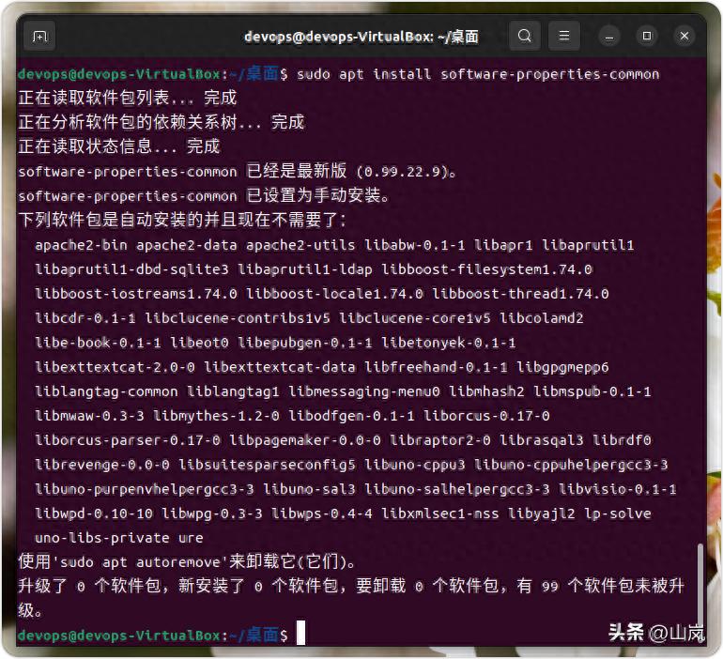Viewport: 723px width, 659px height.
Task: Click the window title devops@devops-VirtualBox
Action: [x=361, y=37]
